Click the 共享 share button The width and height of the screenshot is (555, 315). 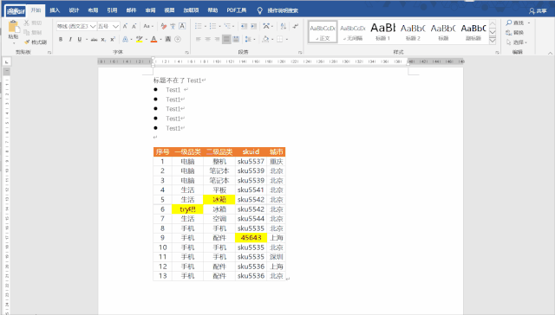tap(538, 11)
